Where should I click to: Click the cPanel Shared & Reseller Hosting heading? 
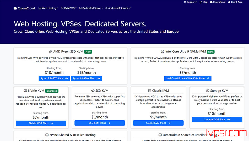coord(73,135)
